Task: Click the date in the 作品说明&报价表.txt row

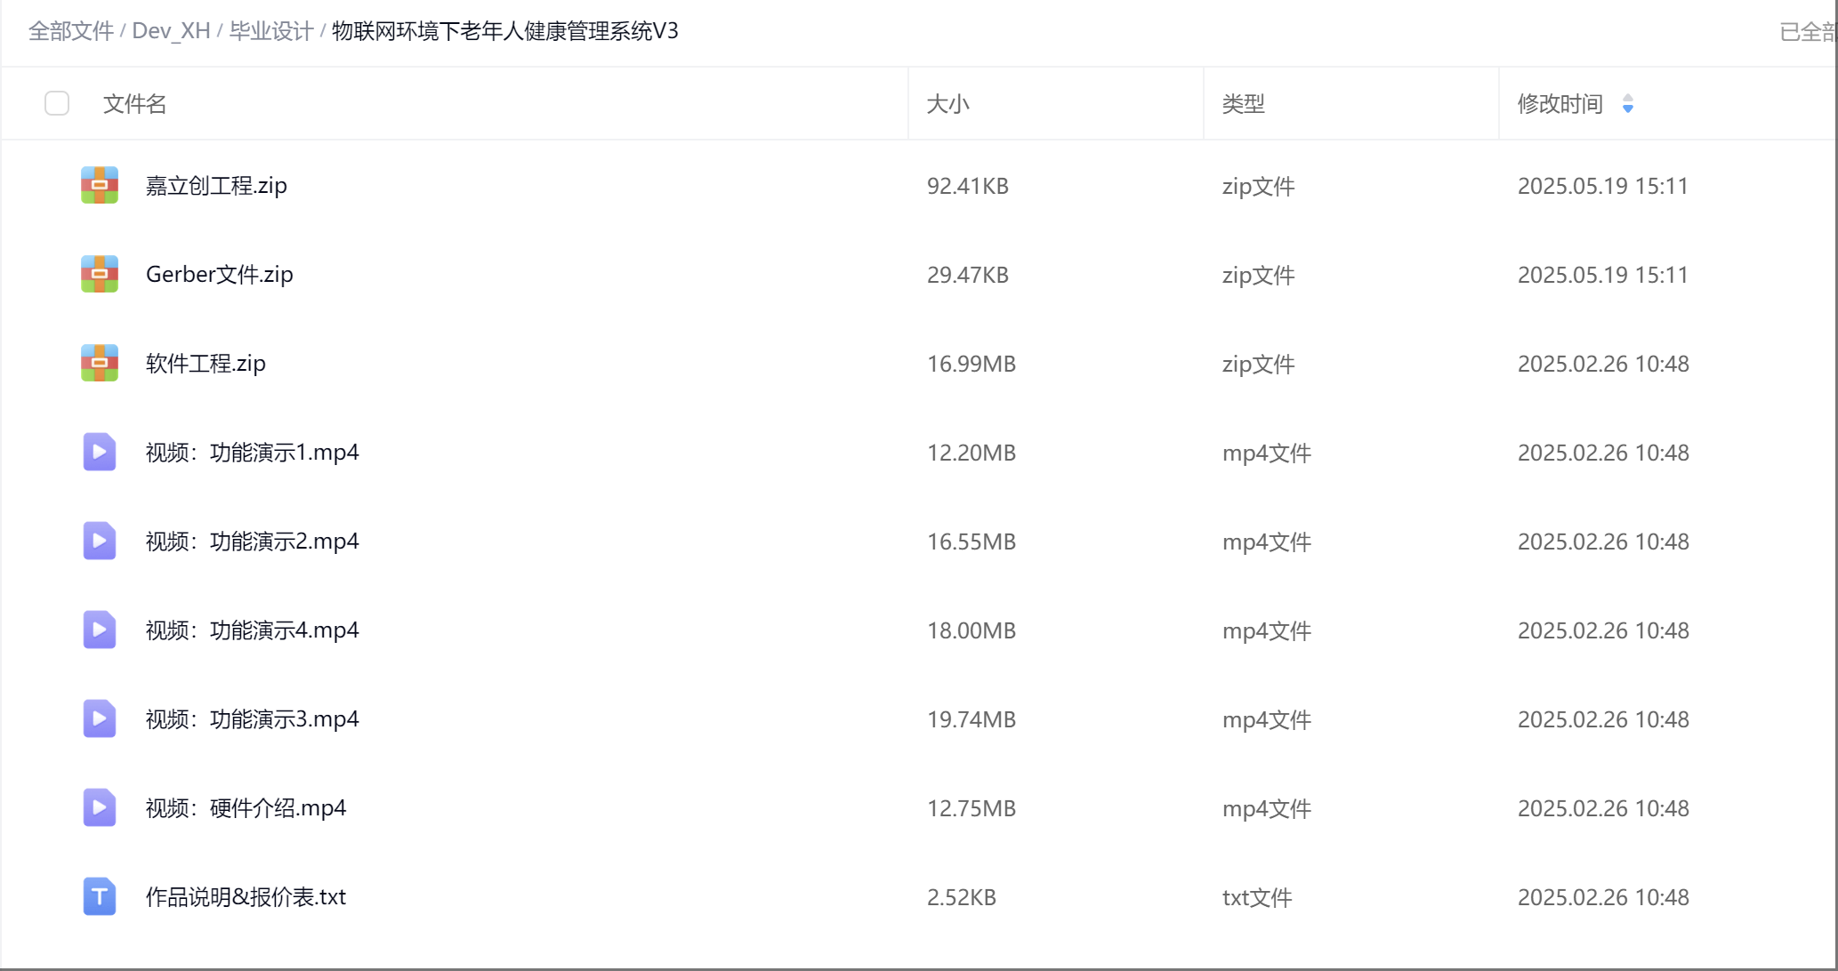Action: coord(1603,897)
